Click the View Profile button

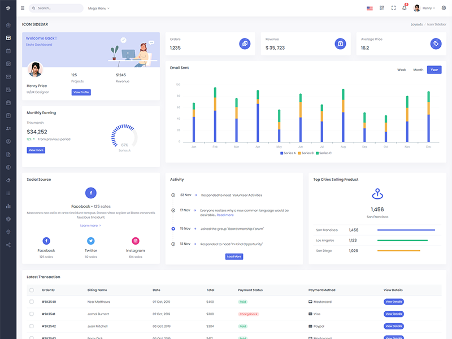pyautogui.click(x=81, y=92)
